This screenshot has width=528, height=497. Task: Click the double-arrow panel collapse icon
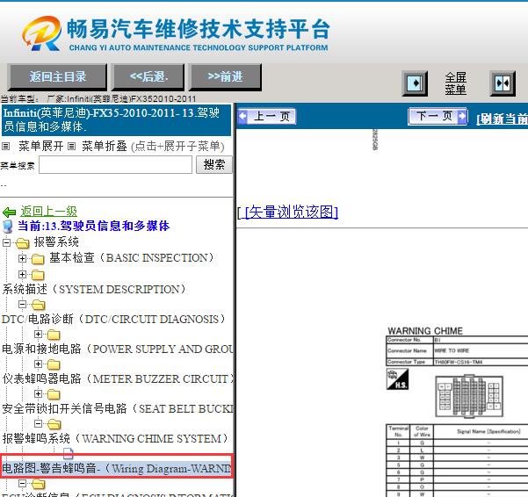(x=503, y=83)
